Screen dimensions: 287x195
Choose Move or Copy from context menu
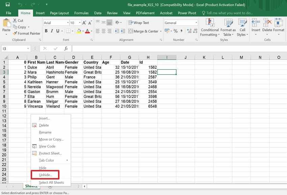[x=51, y=139]
